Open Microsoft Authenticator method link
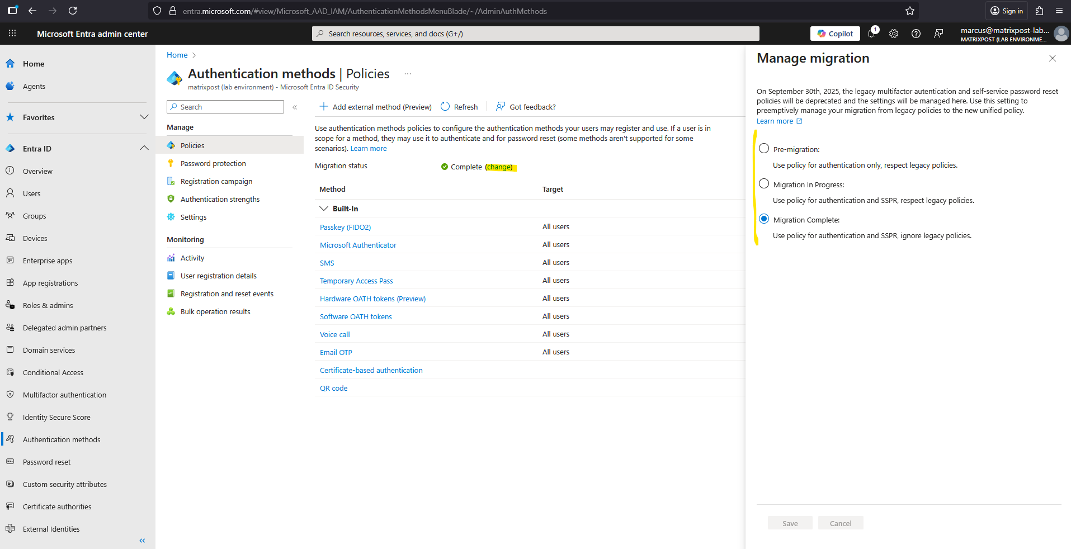The image size is (1071, 549). [358, 245]
